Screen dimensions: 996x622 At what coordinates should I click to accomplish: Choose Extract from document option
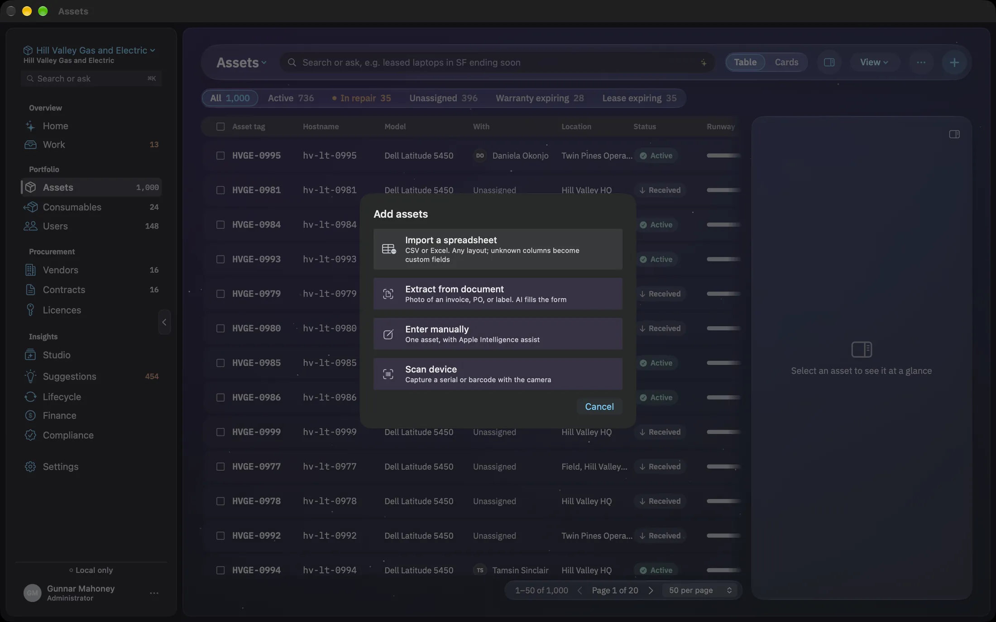pyautogui.click(x=498, y=294)
